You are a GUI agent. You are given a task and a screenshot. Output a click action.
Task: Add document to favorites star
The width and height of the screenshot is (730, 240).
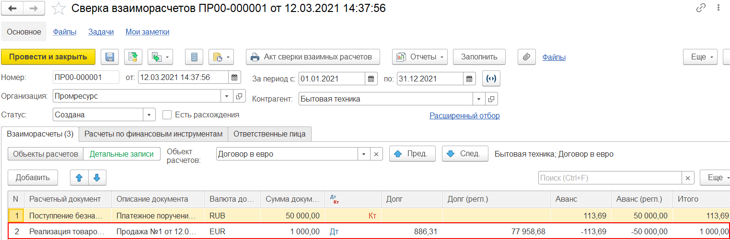pos(58,8)
